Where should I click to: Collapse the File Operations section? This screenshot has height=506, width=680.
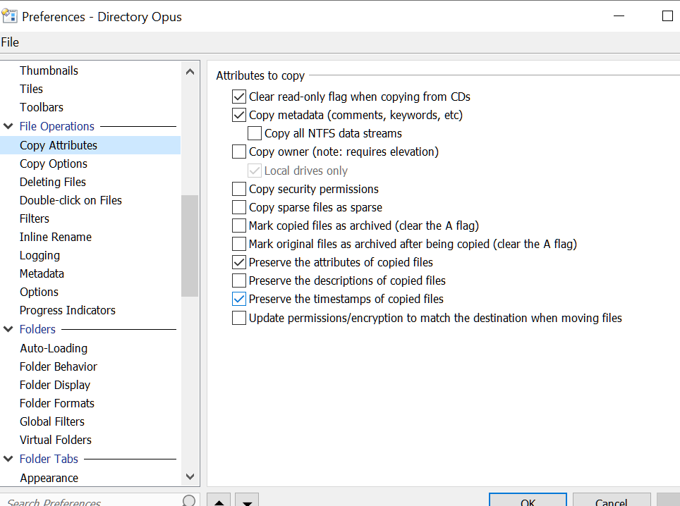point(8,126)
